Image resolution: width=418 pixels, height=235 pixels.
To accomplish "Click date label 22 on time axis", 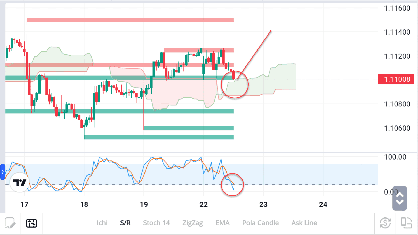I will [x=204, y=204].
